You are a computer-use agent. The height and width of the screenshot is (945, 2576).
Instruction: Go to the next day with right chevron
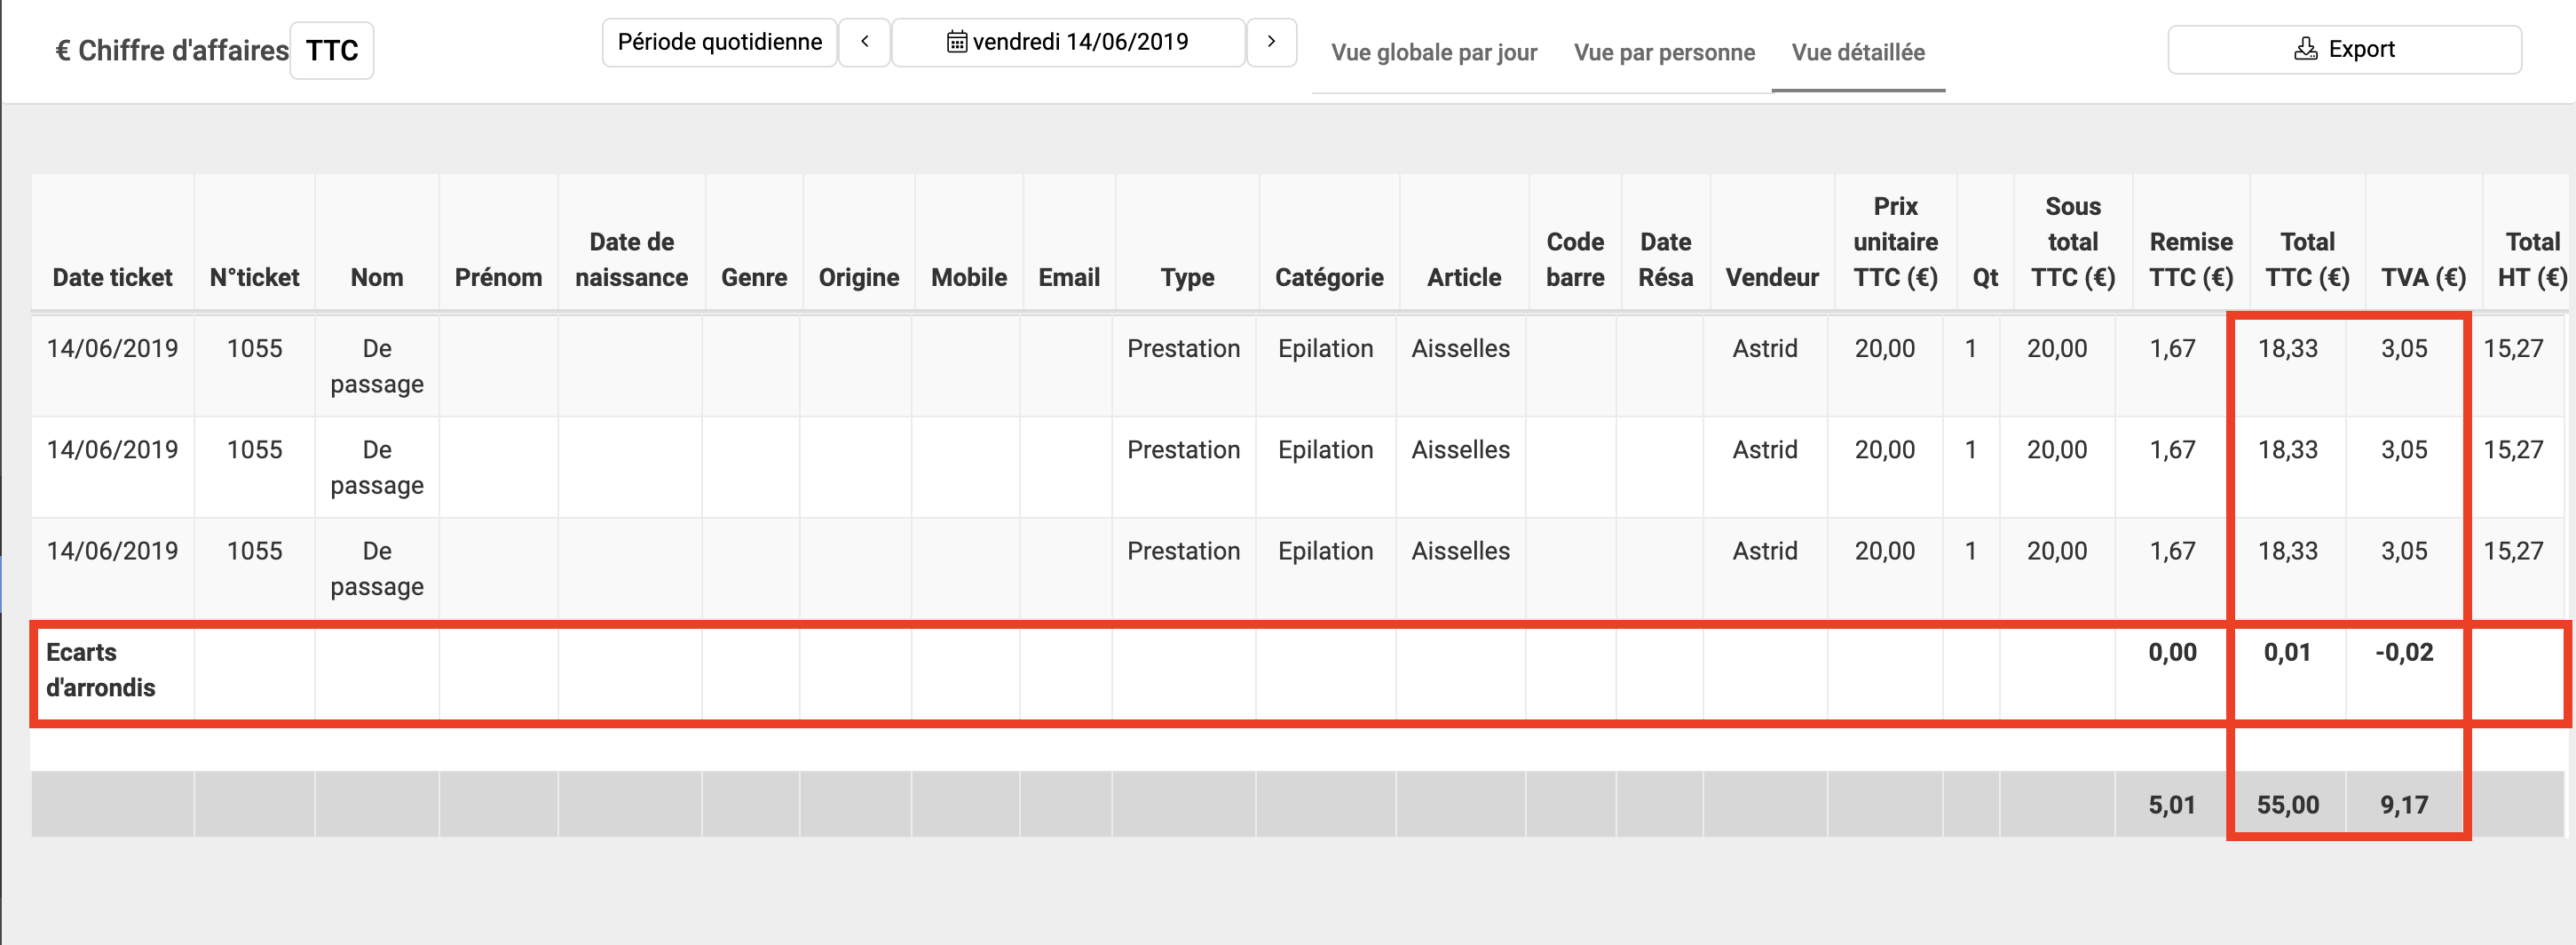tap(1271, 42)
